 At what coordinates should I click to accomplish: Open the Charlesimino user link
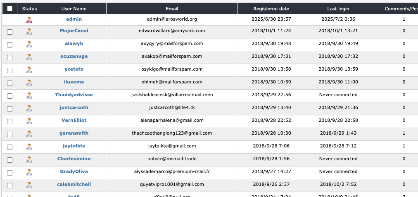point(74,159)
